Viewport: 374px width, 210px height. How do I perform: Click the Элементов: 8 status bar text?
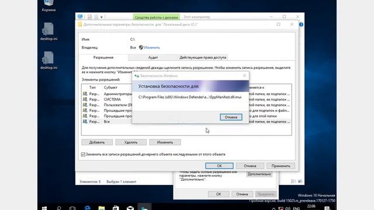coord(90,181)
